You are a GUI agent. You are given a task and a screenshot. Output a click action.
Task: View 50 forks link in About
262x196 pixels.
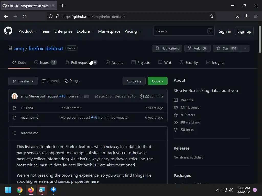184,130
